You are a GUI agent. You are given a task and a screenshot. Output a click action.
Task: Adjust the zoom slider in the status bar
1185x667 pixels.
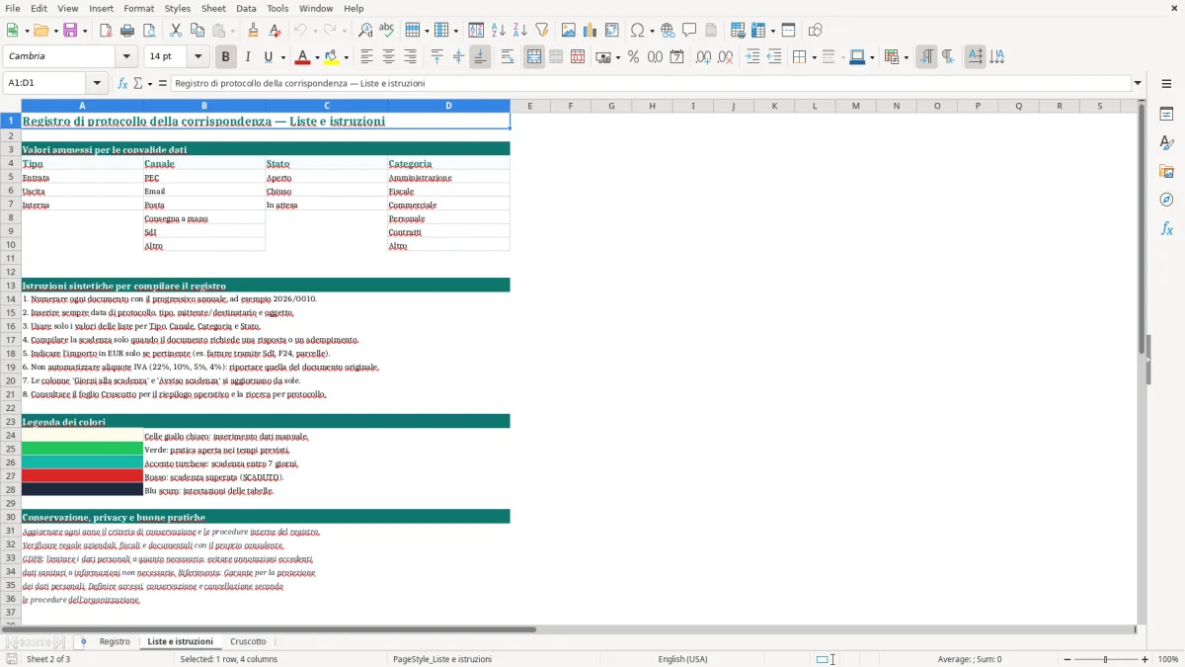(1105, 659)
